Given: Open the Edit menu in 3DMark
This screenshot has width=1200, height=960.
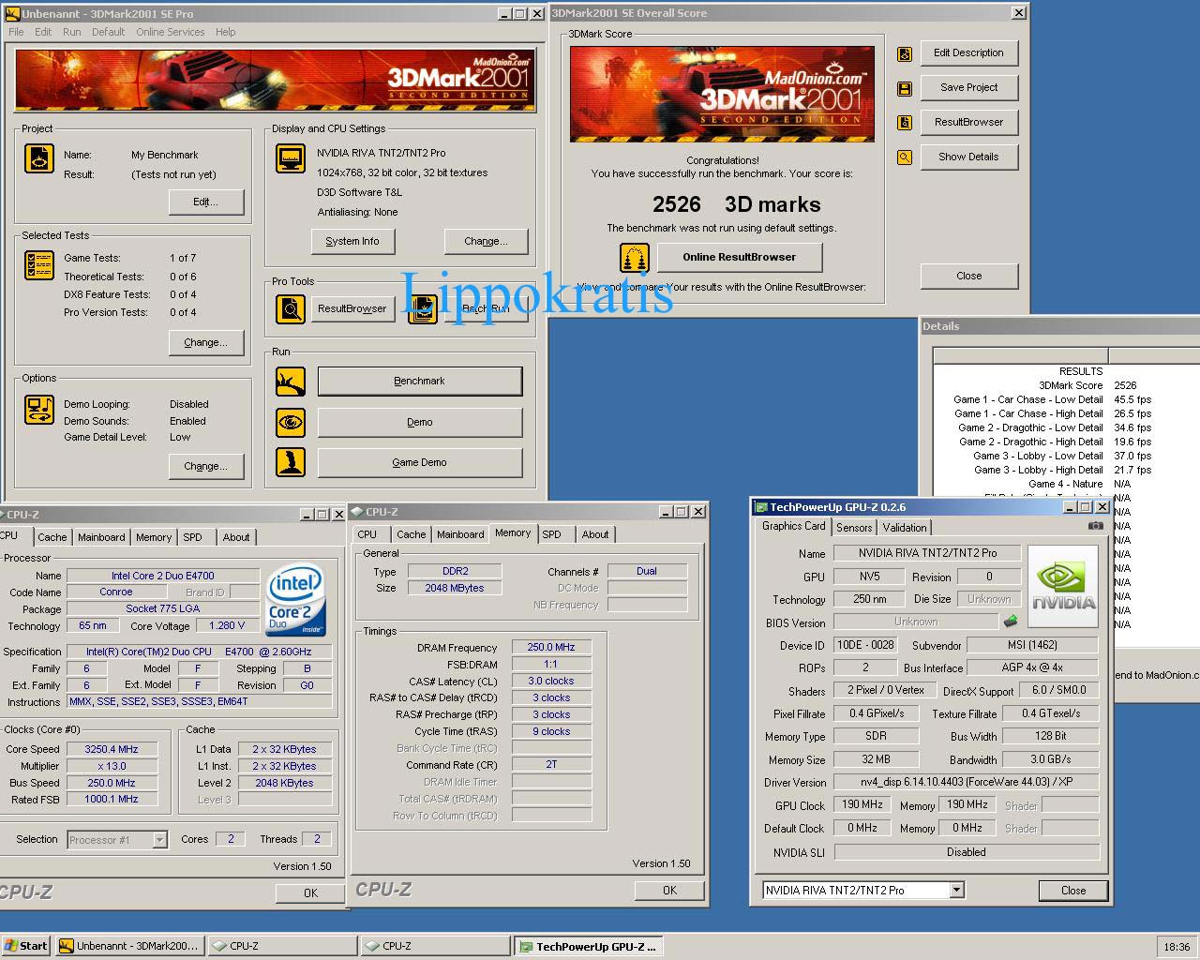Looking at the screenshot, I should pos(43,32).
